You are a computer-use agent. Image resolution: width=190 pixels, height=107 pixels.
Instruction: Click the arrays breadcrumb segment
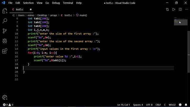pos(53,15)
